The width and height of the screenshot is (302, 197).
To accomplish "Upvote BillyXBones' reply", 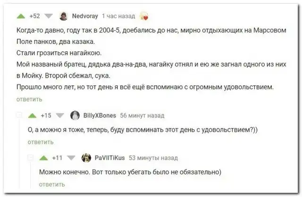I will tap(32, 115).
